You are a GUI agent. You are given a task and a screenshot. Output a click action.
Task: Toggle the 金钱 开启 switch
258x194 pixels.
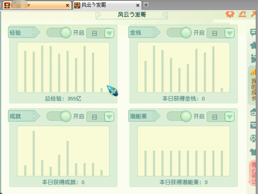[179, 33]
